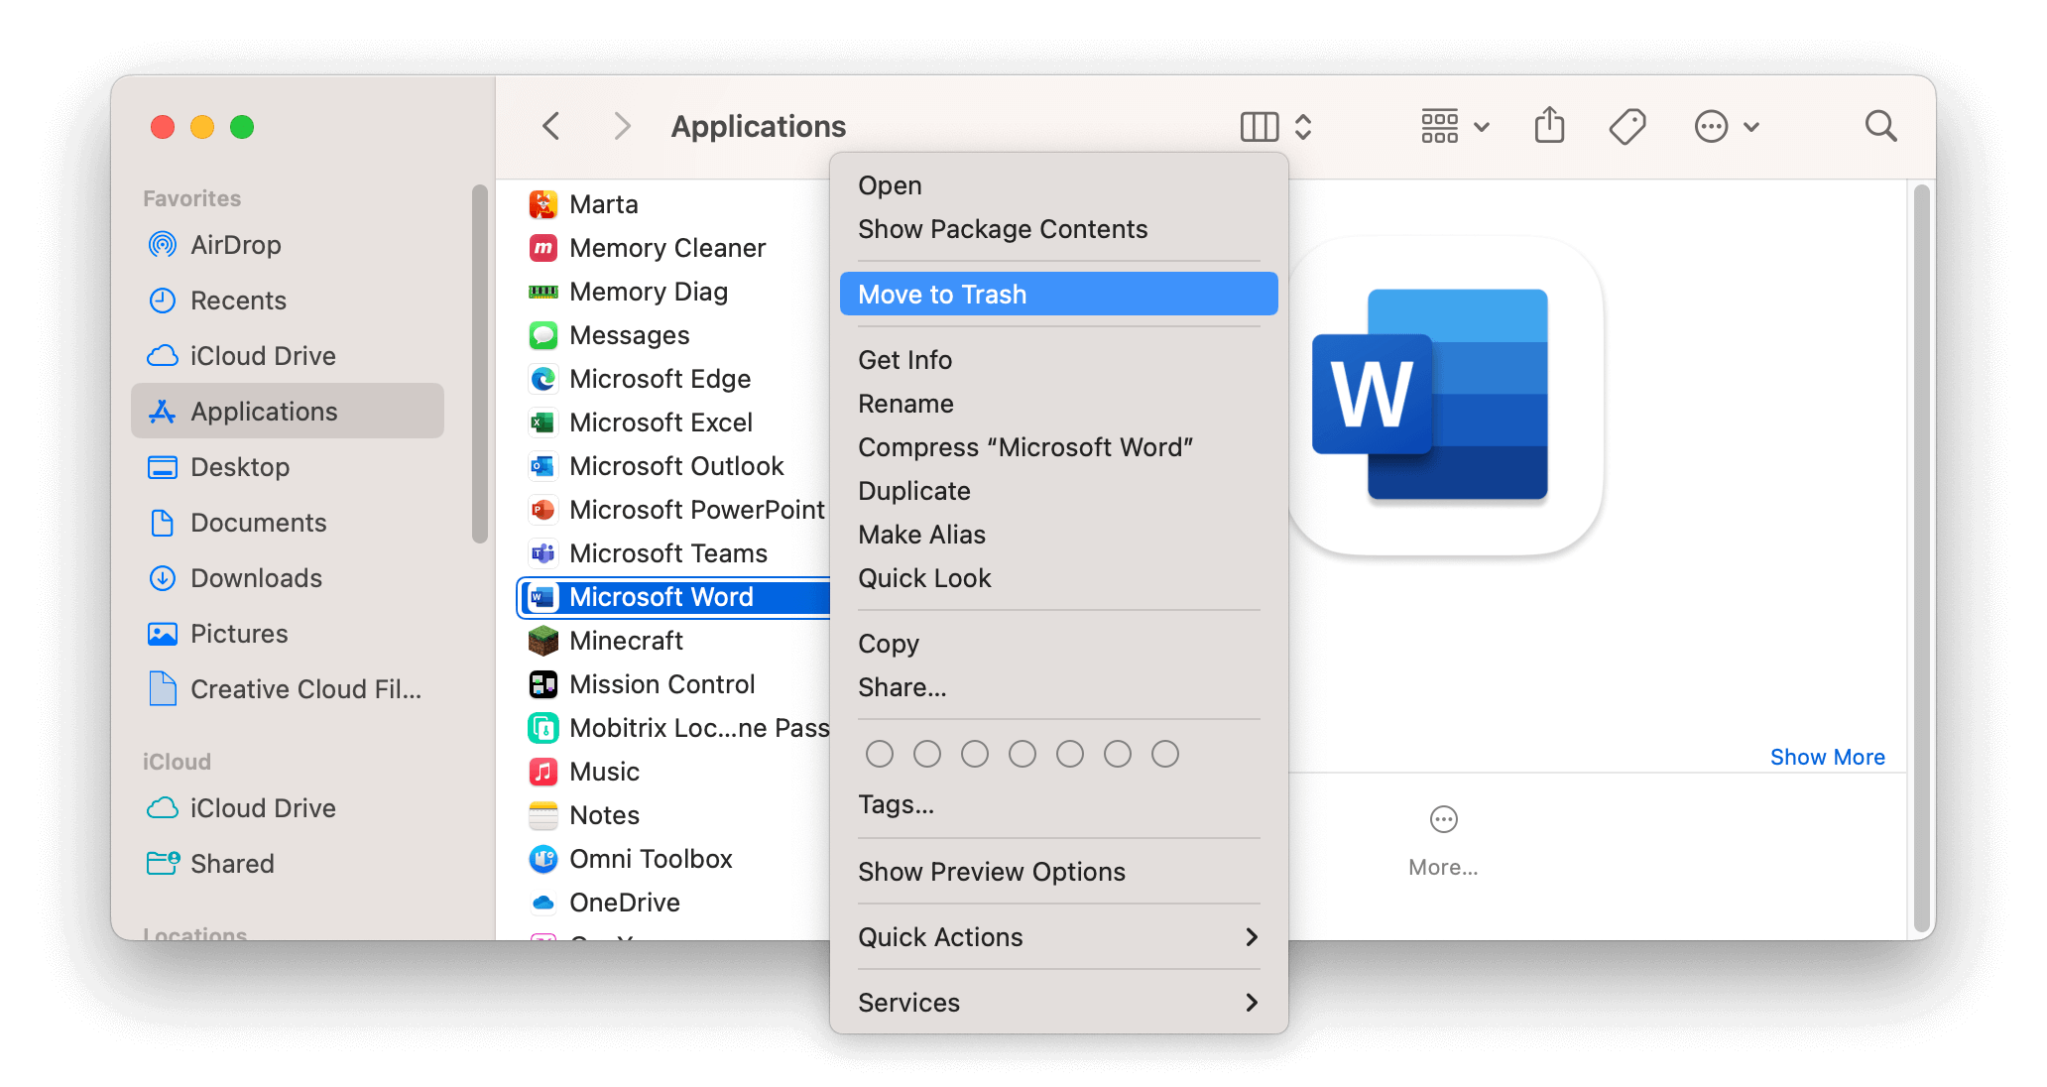Select the Notes app
The height and width of the screenshot is (1087, 2047).
tap(674, 815)
